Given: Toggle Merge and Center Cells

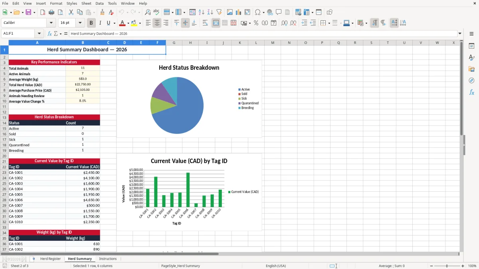Looking at the screenshot, I should (x=216, y=23).
